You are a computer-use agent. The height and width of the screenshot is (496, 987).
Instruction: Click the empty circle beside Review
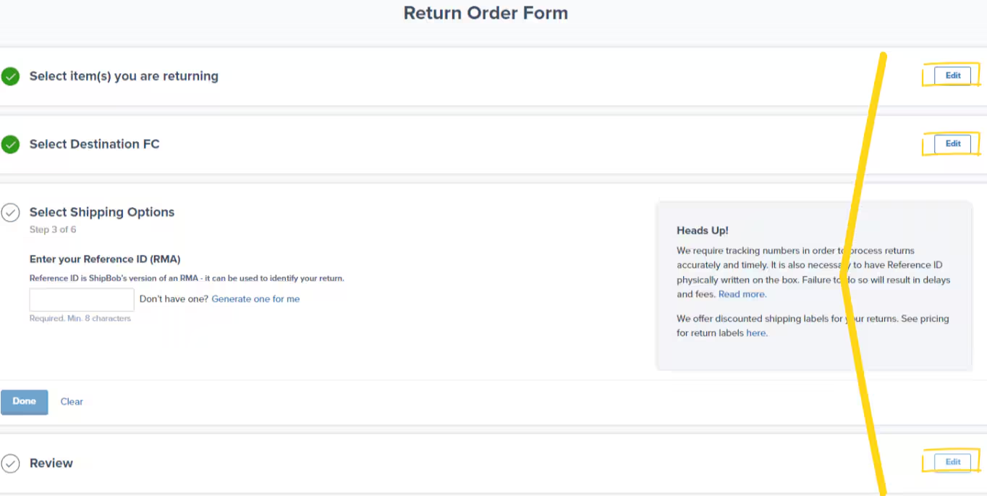[10, 463]
